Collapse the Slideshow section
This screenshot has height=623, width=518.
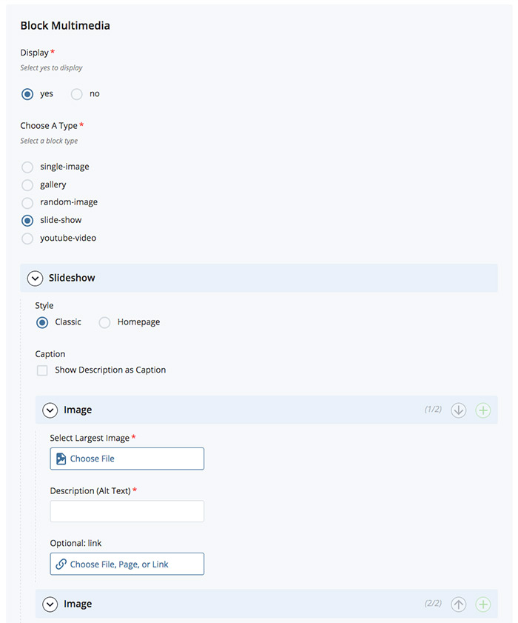(x=35, y=278)
